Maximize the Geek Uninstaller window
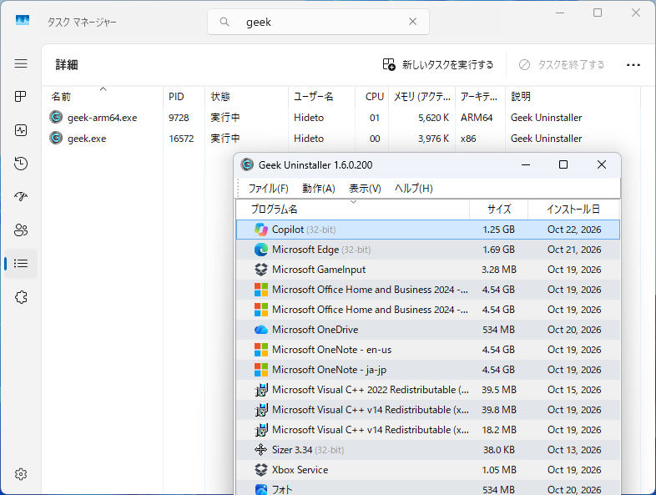Image resolution: width=656 pixels, height=495 pixels. coord(563,164)
